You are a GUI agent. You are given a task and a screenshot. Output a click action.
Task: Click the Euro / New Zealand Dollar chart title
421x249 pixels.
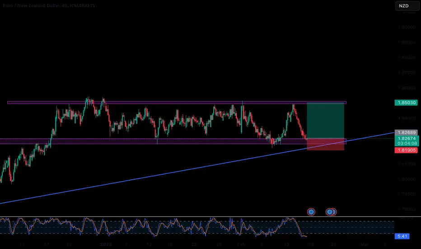[x=49, y=5]
